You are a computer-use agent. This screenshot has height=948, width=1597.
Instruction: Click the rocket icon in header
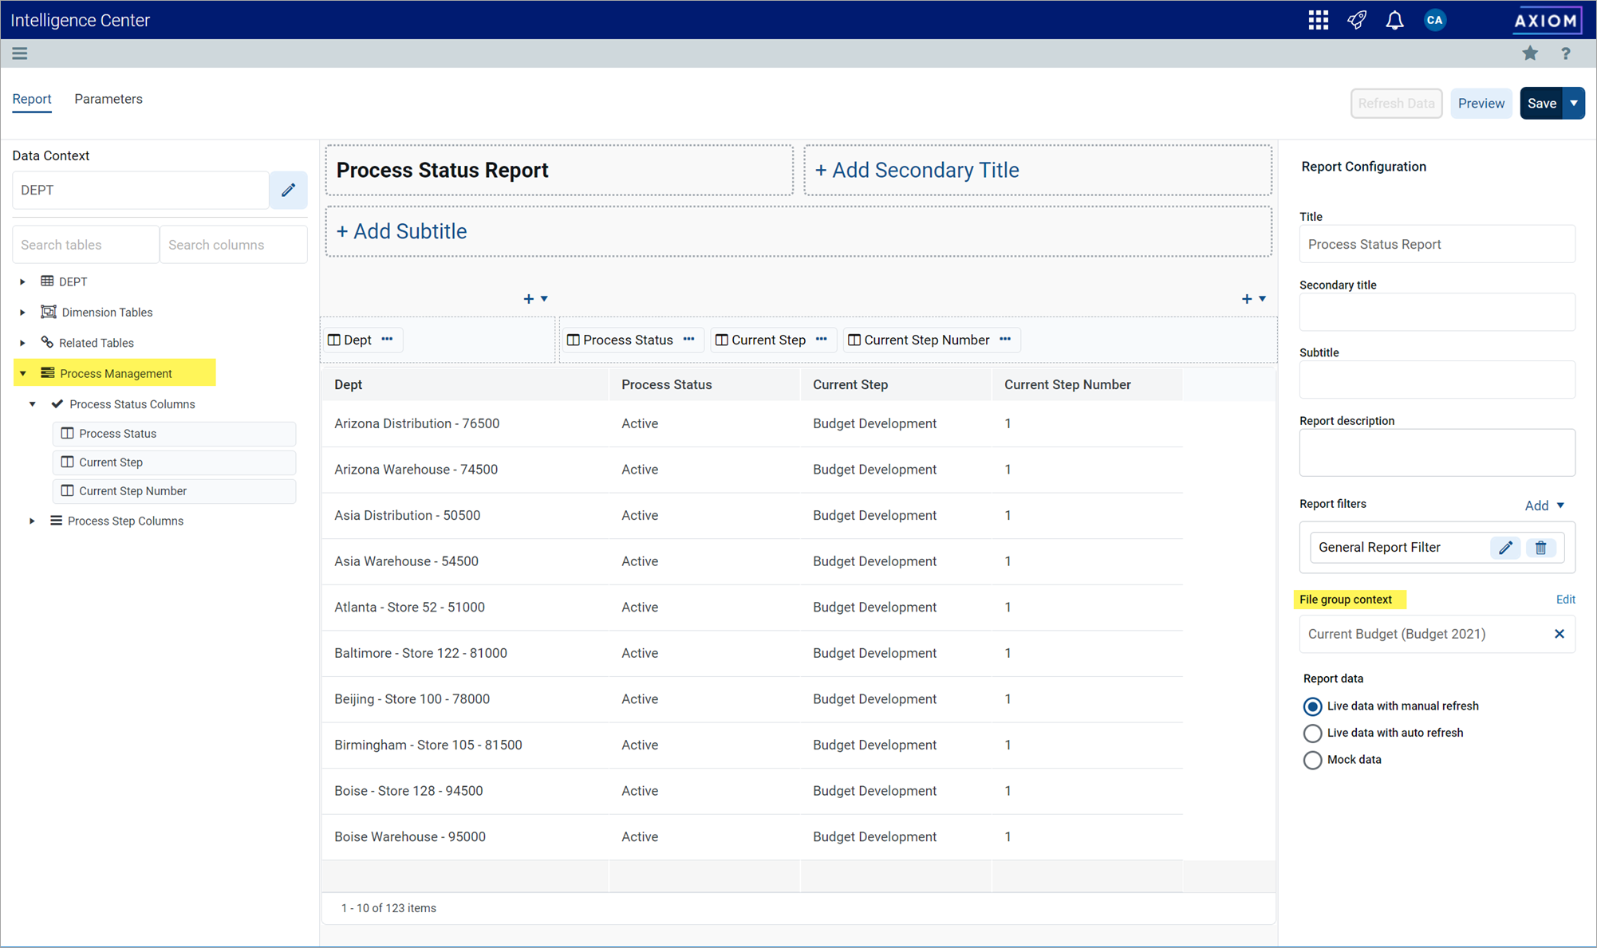point(1356,20)
